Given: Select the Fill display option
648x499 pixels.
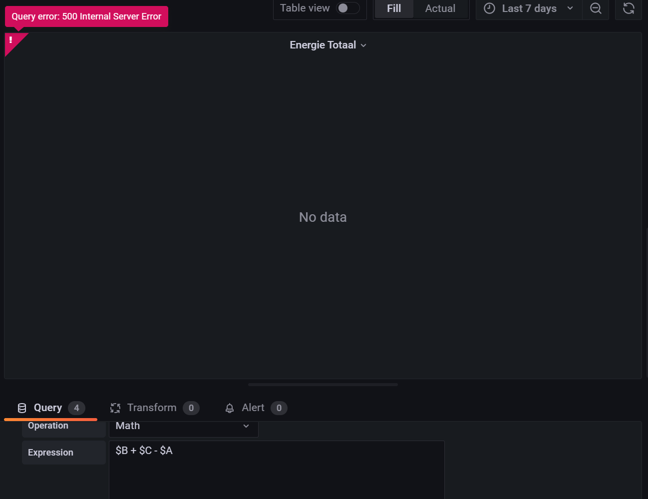Looking at the screenshot, I should point(394,8).
